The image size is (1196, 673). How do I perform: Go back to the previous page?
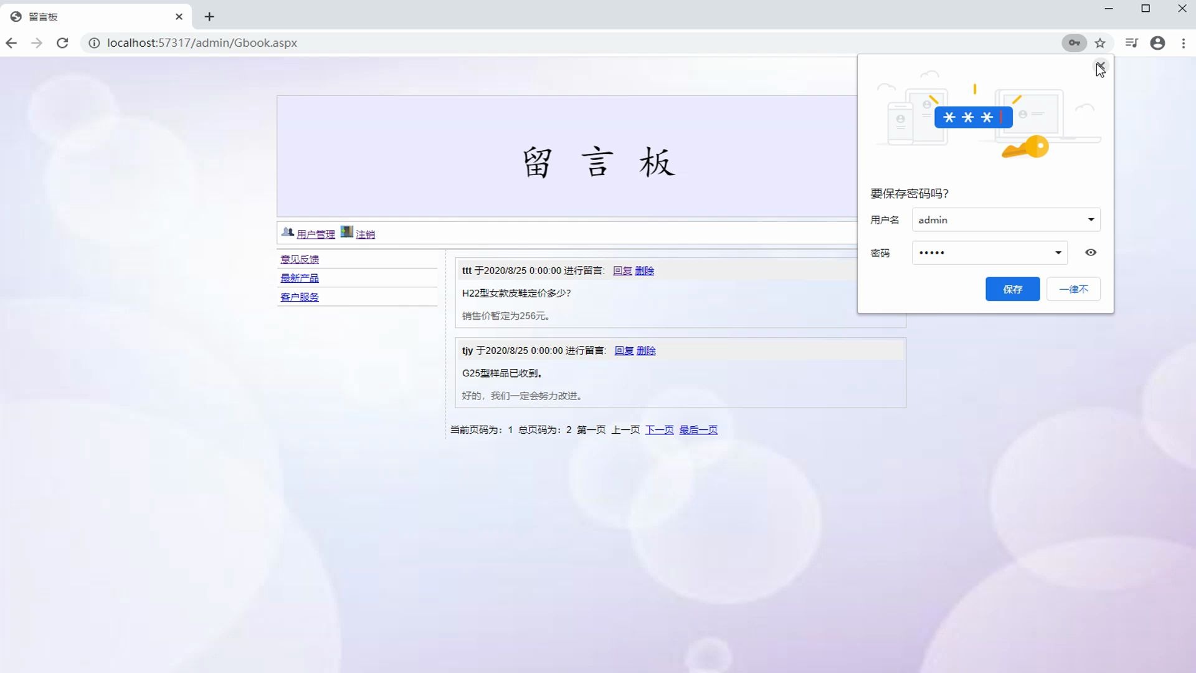tap(11, 43)
